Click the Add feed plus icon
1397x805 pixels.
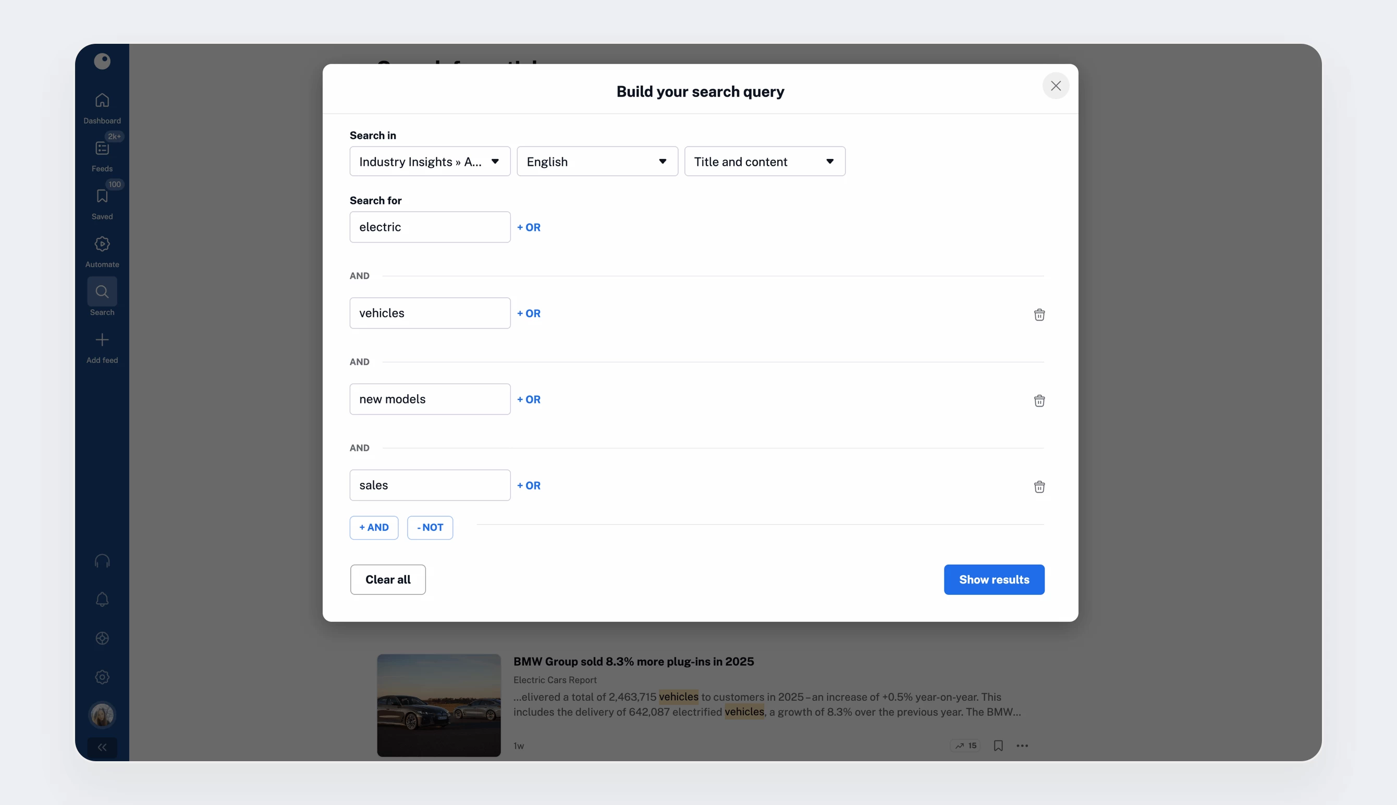(x=102, y=347)
